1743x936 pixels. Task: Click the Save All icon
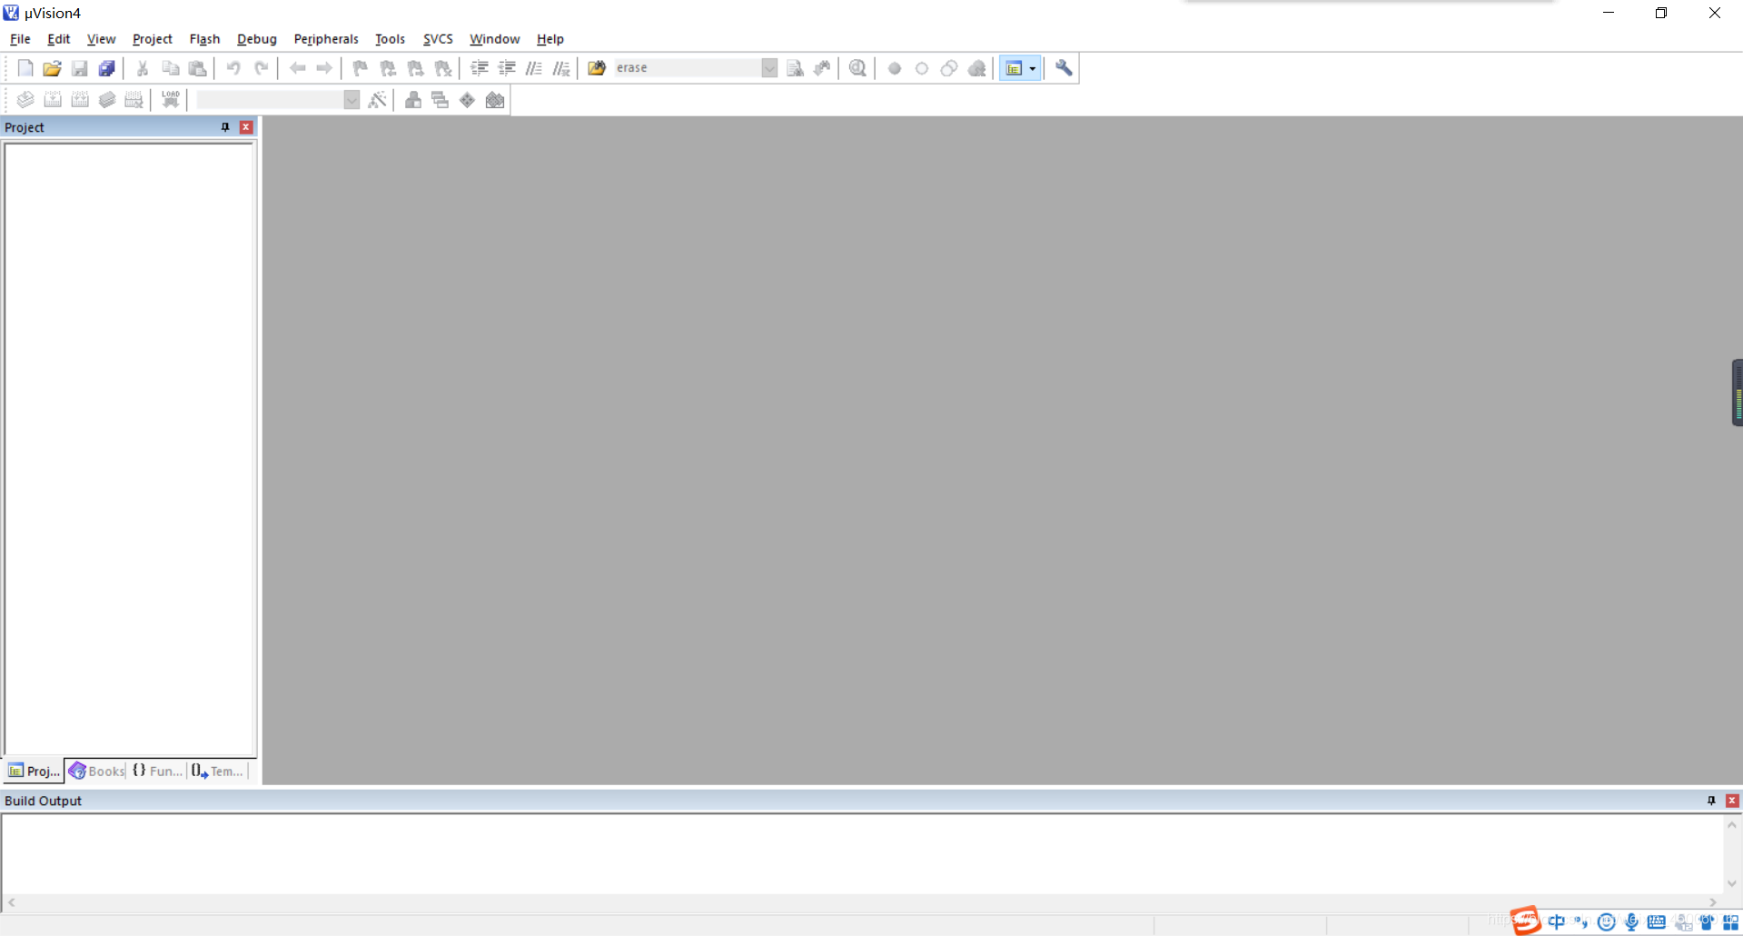click(106, 68)
